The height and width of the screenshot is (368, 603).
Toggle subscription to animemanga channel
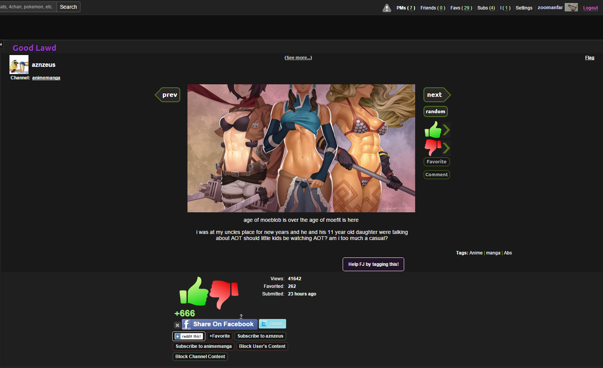tap(203, 346)
